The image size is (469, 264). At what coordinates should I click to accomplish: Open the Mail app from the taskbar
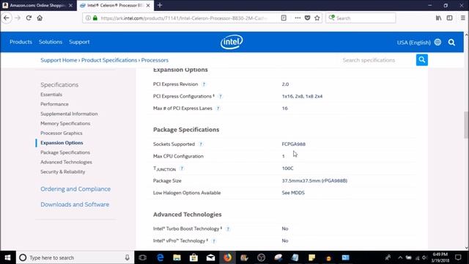click(x=210, y=257)
